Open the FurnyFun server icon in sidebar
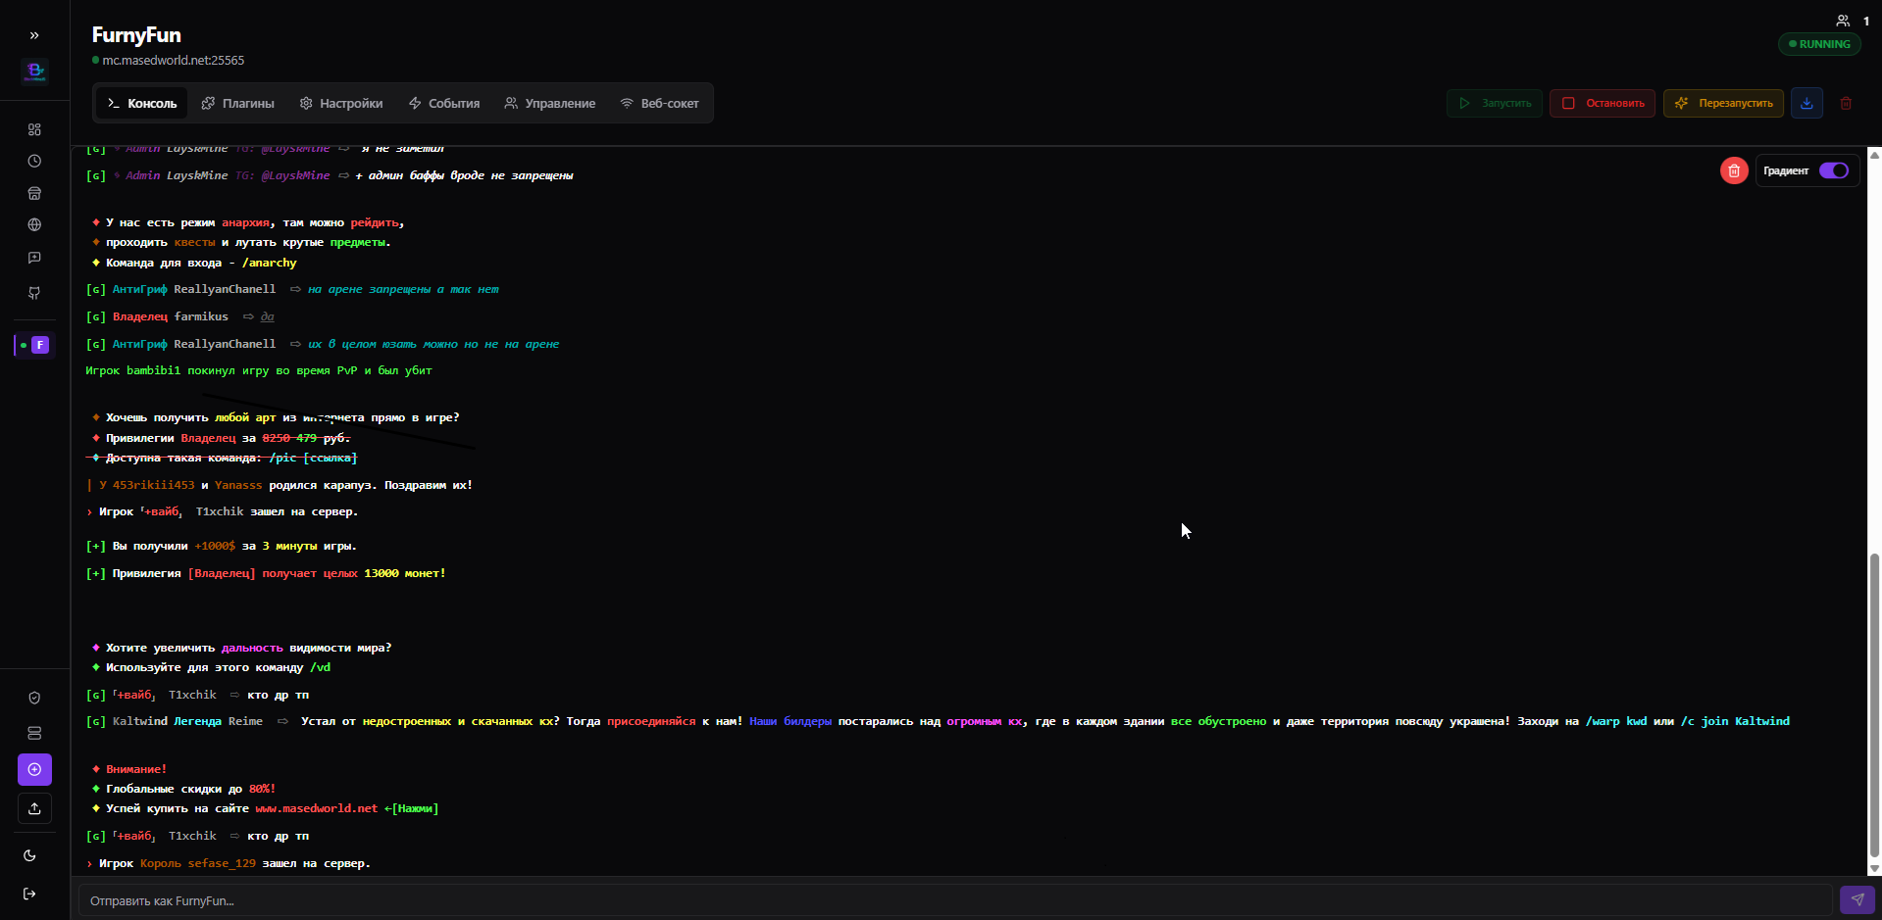The width and height of the screenshot is (1882, 920). point(39,344)
